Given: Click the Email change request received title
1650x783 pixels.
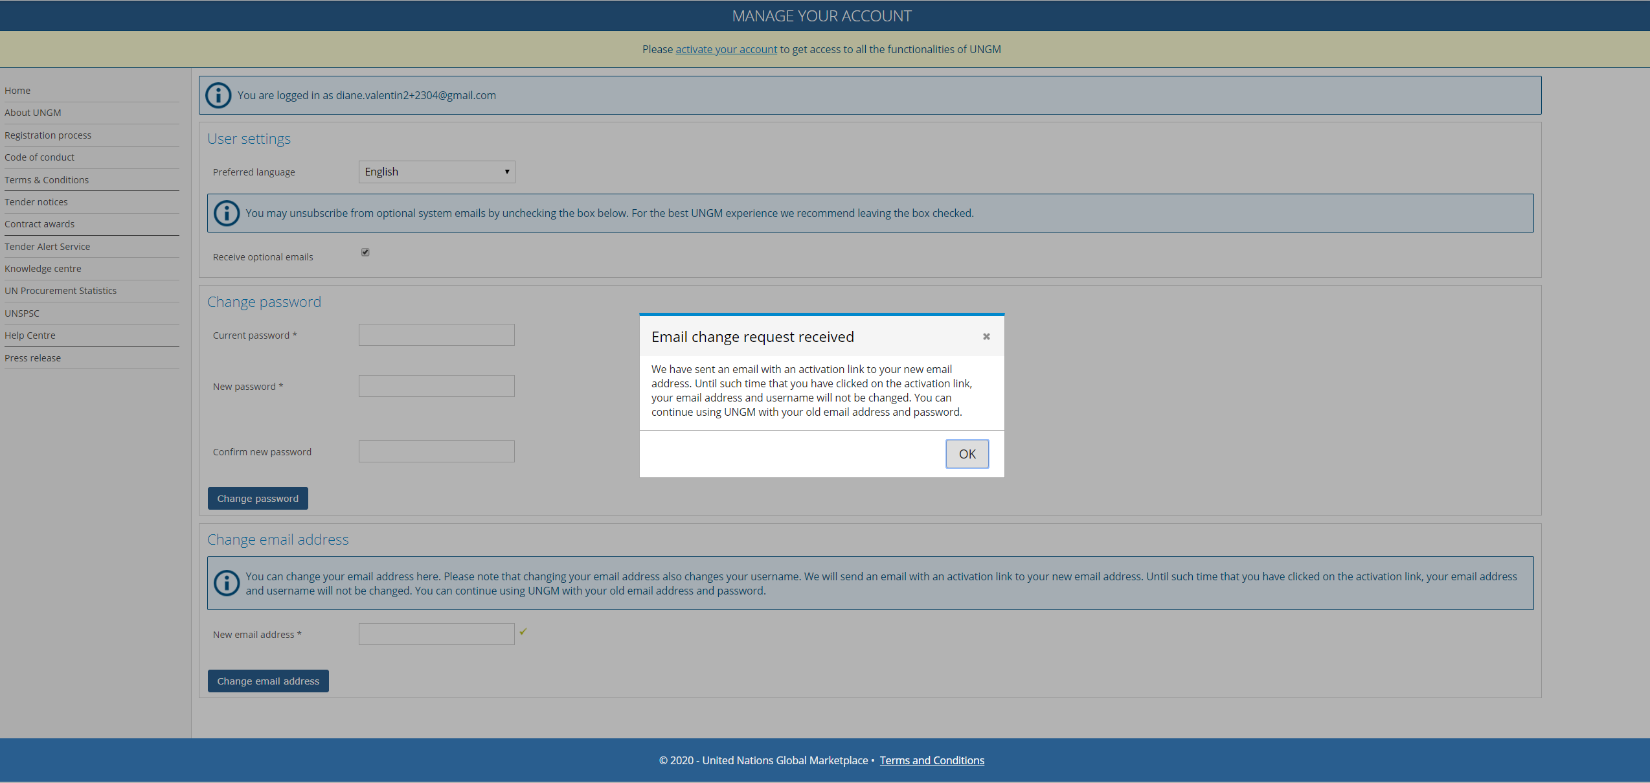Looking at the screenshot, I should pos(752,337).
